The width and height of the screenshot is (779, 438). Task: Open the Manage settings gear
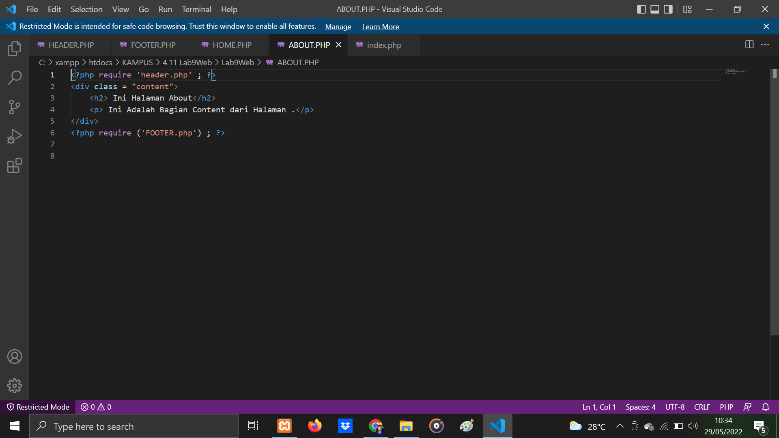tap(15, 386)
